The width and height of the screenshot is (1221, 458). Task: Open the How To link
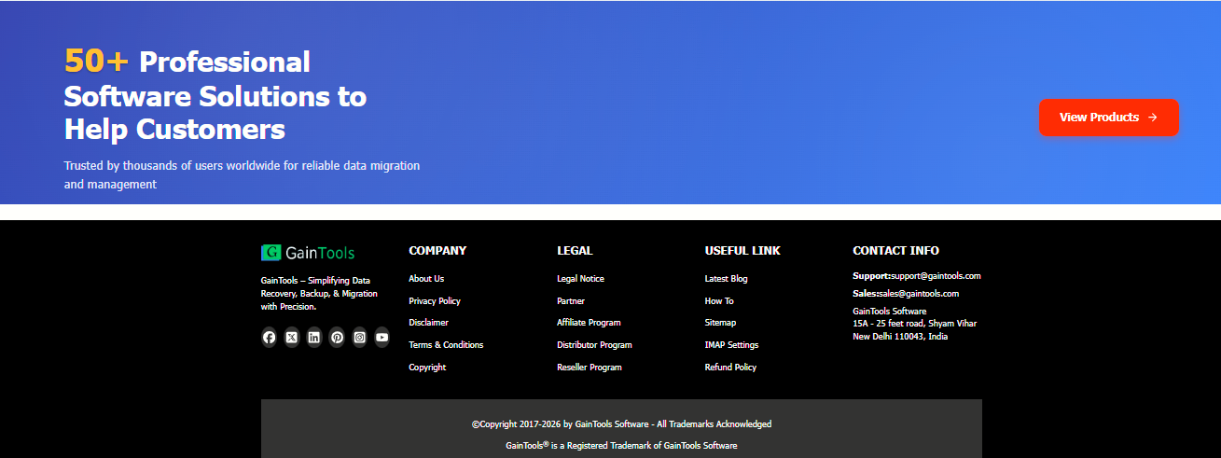tap(719, 301)
